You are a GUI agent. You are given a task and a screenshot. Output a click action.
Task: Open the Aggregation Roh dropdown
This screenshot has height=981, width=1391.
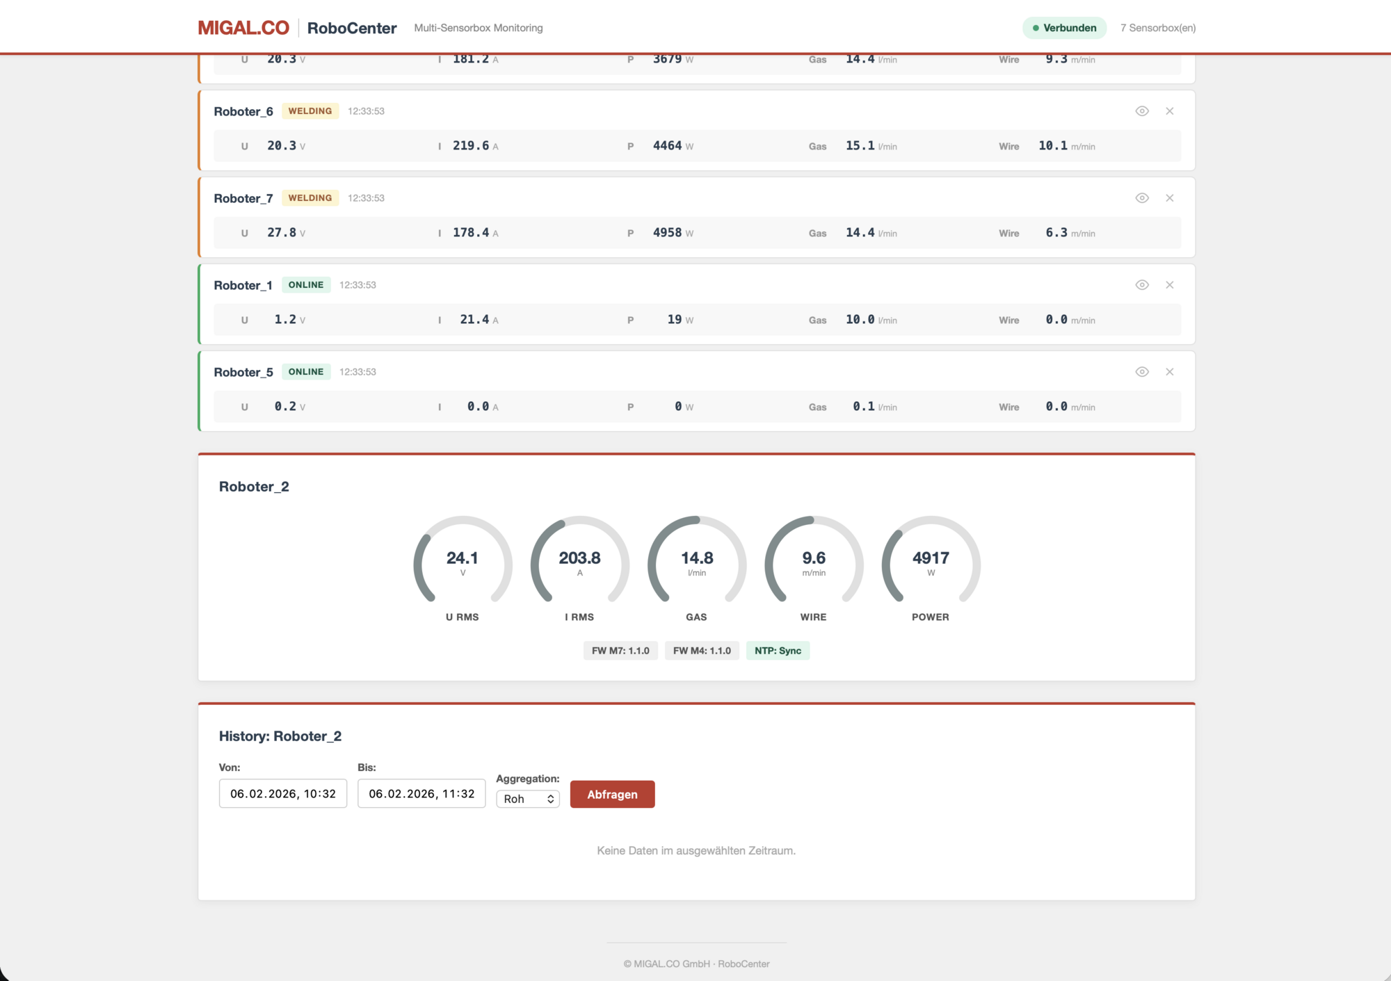click(x=528, y=799)
